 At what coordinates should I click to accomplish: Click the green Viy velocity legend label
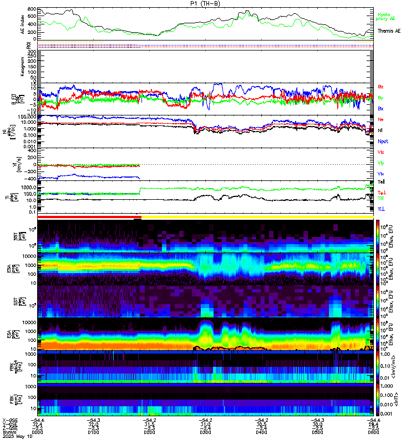(x=381, y=163)
